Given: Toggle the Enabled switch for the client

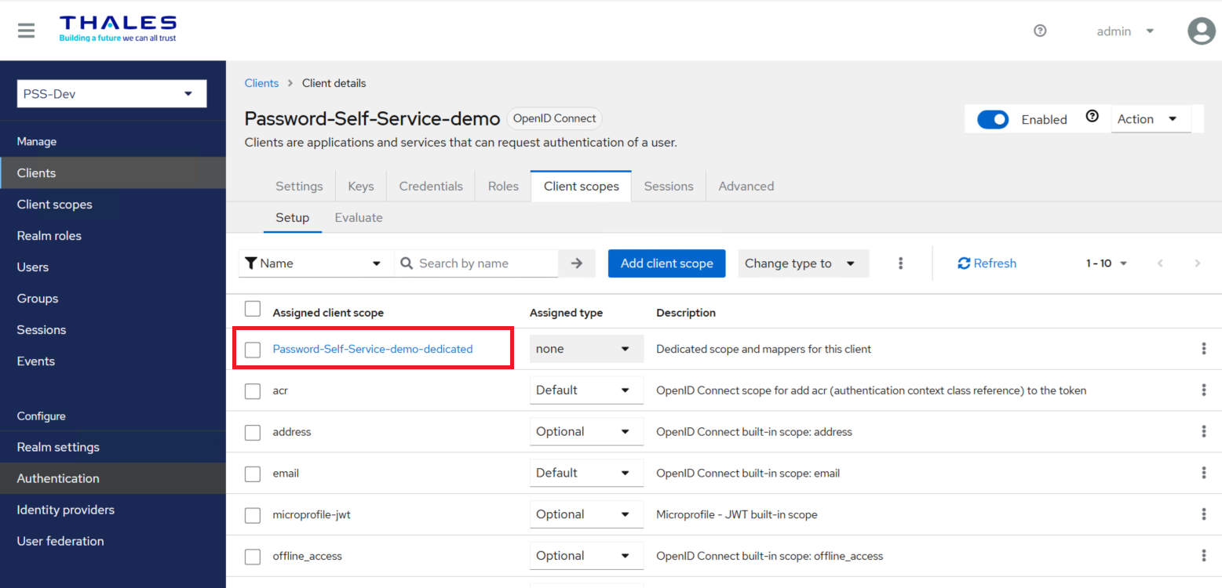Looking at the screenshot, I should (993, 119).
